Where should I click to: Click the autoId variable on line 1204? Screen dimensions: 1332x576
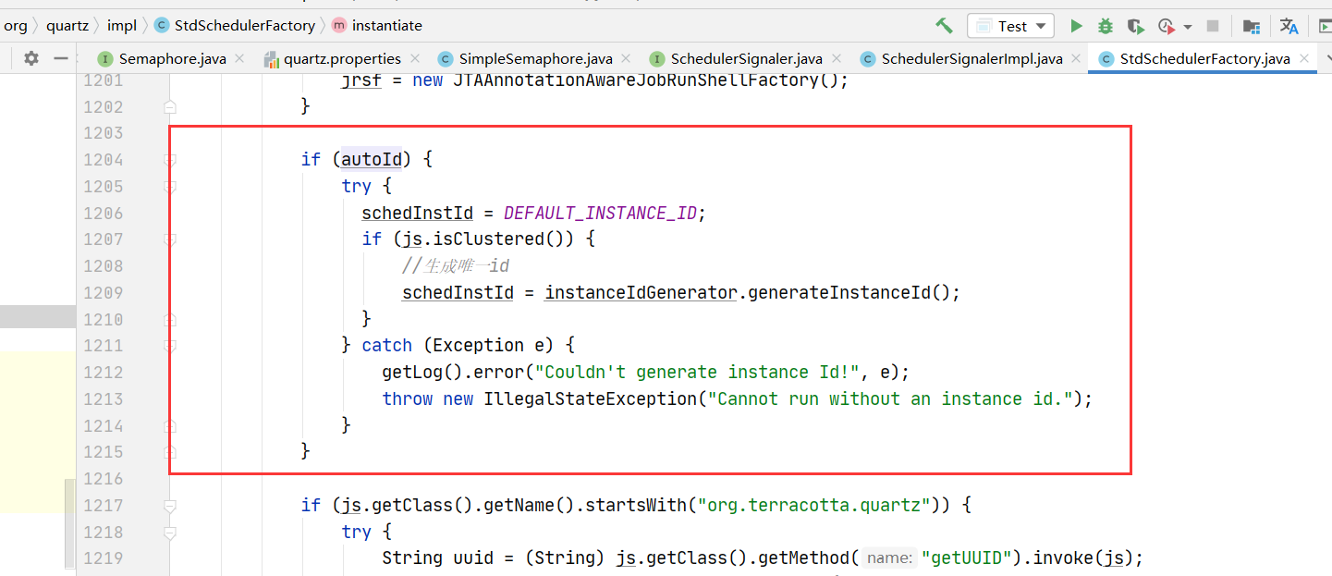(372, 159)
